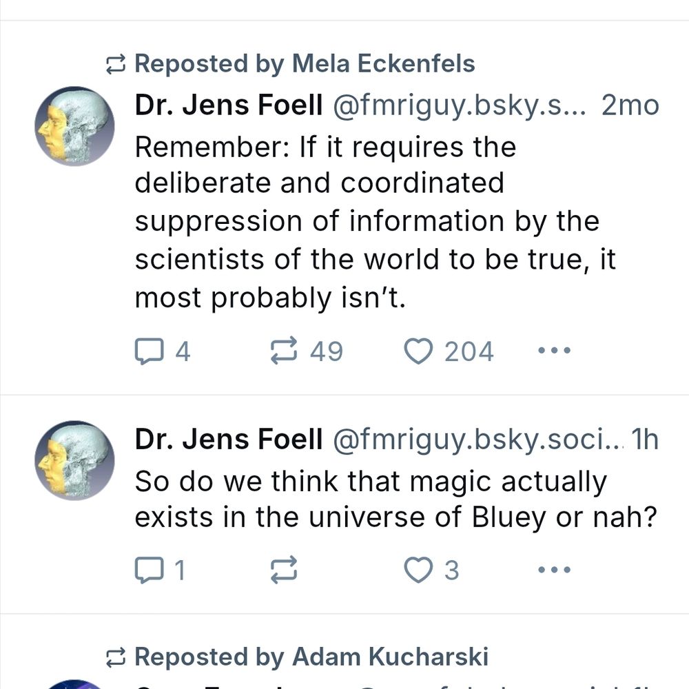Open Adam Kucharski reposter profile
Screen dimensions: 689x689
coord(390,657)
